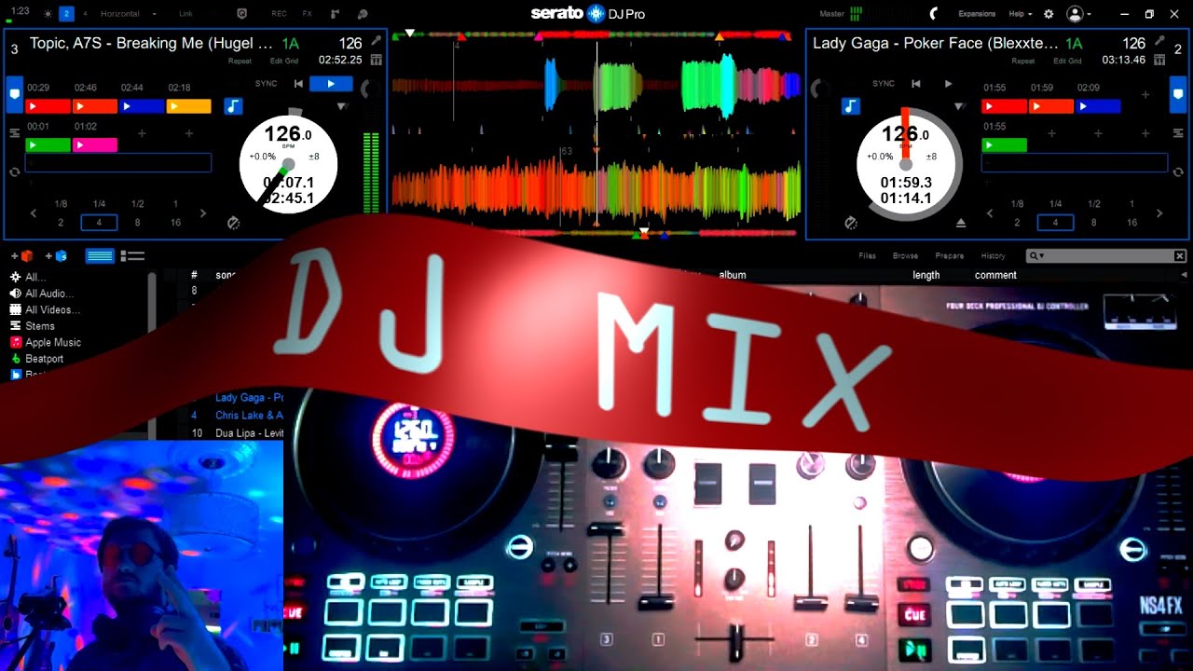Shift left deck loop sizes left arrow

tap(34, 213)
